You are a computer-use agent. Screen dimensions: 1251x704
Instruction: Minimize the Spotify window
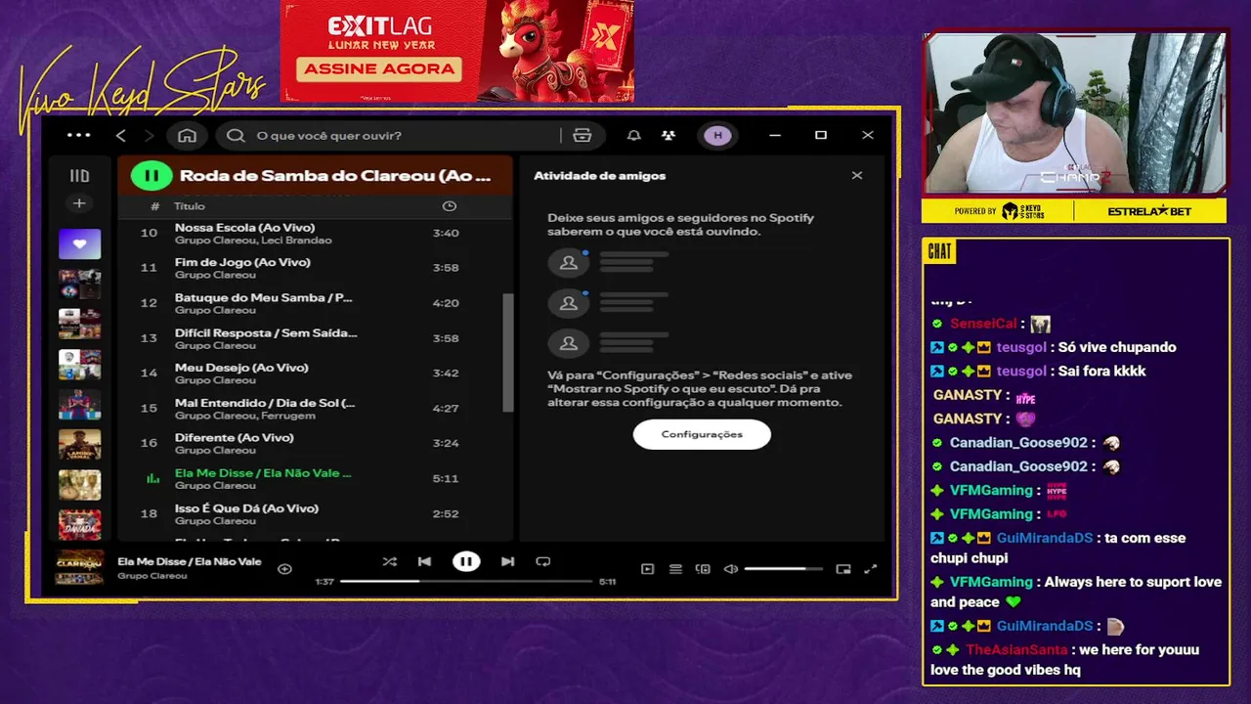pos(775,135)
